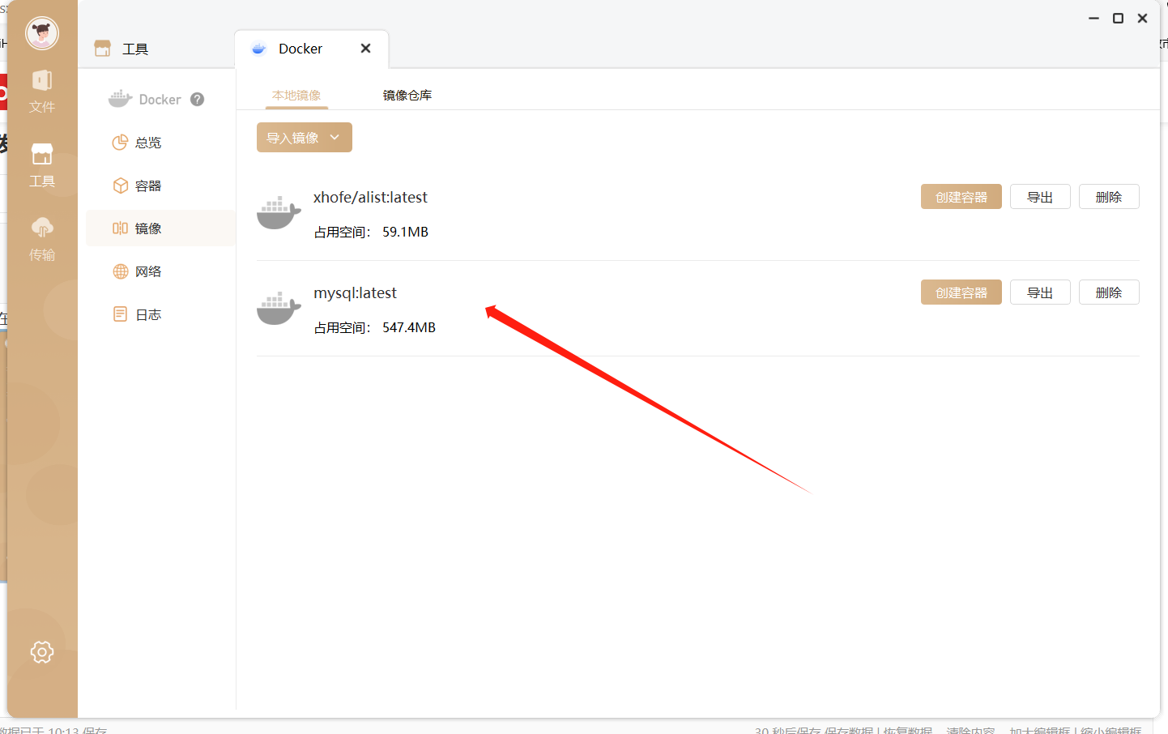Expand the 导入镜像 dropdown button
1168x734 pixels.
point(305,138)
